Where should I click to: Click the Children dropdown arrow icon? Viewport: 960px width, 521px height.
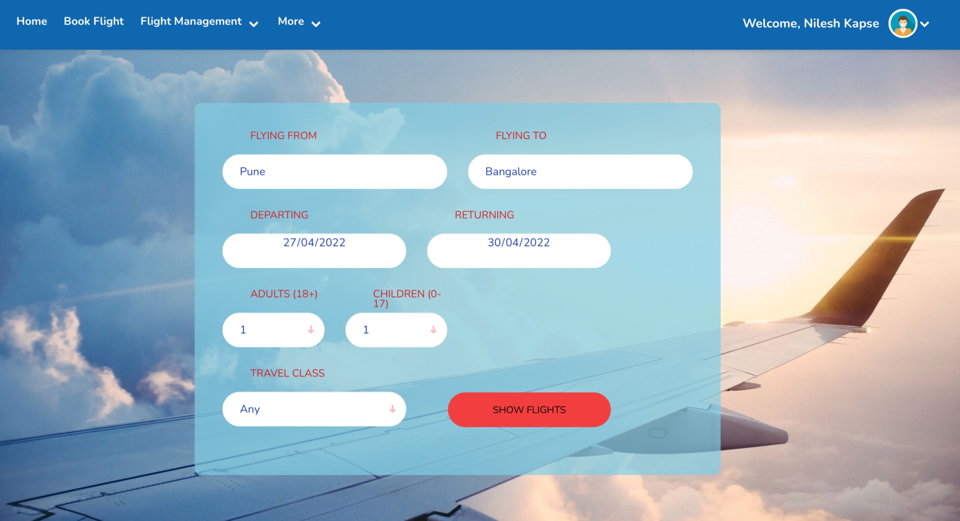(x=433, y=330)
